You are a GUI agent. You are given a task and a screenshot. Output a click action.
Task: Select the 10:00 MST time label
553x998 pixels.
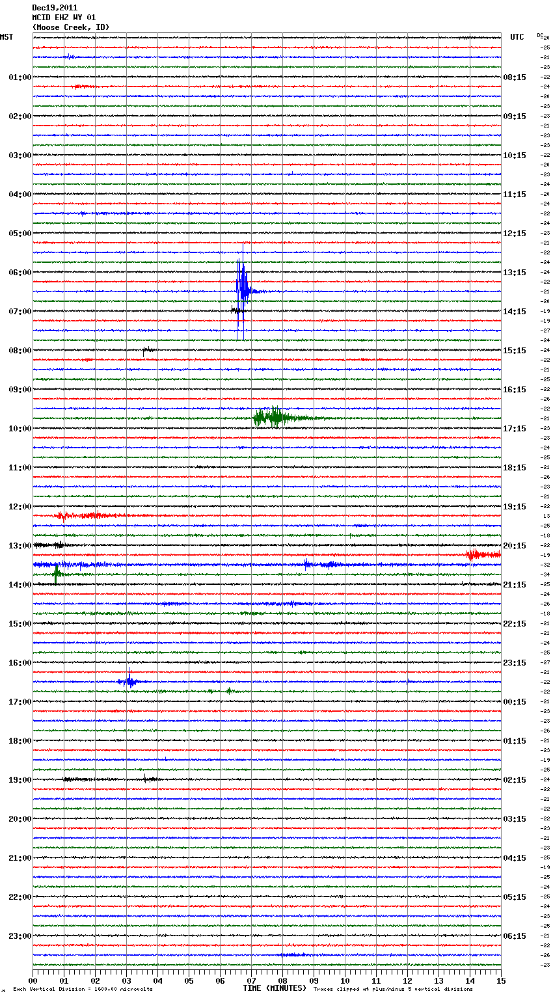point(20,429)
